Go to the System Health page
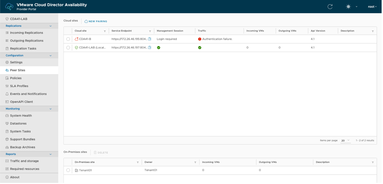383x184 pixels. pos(21,115)
